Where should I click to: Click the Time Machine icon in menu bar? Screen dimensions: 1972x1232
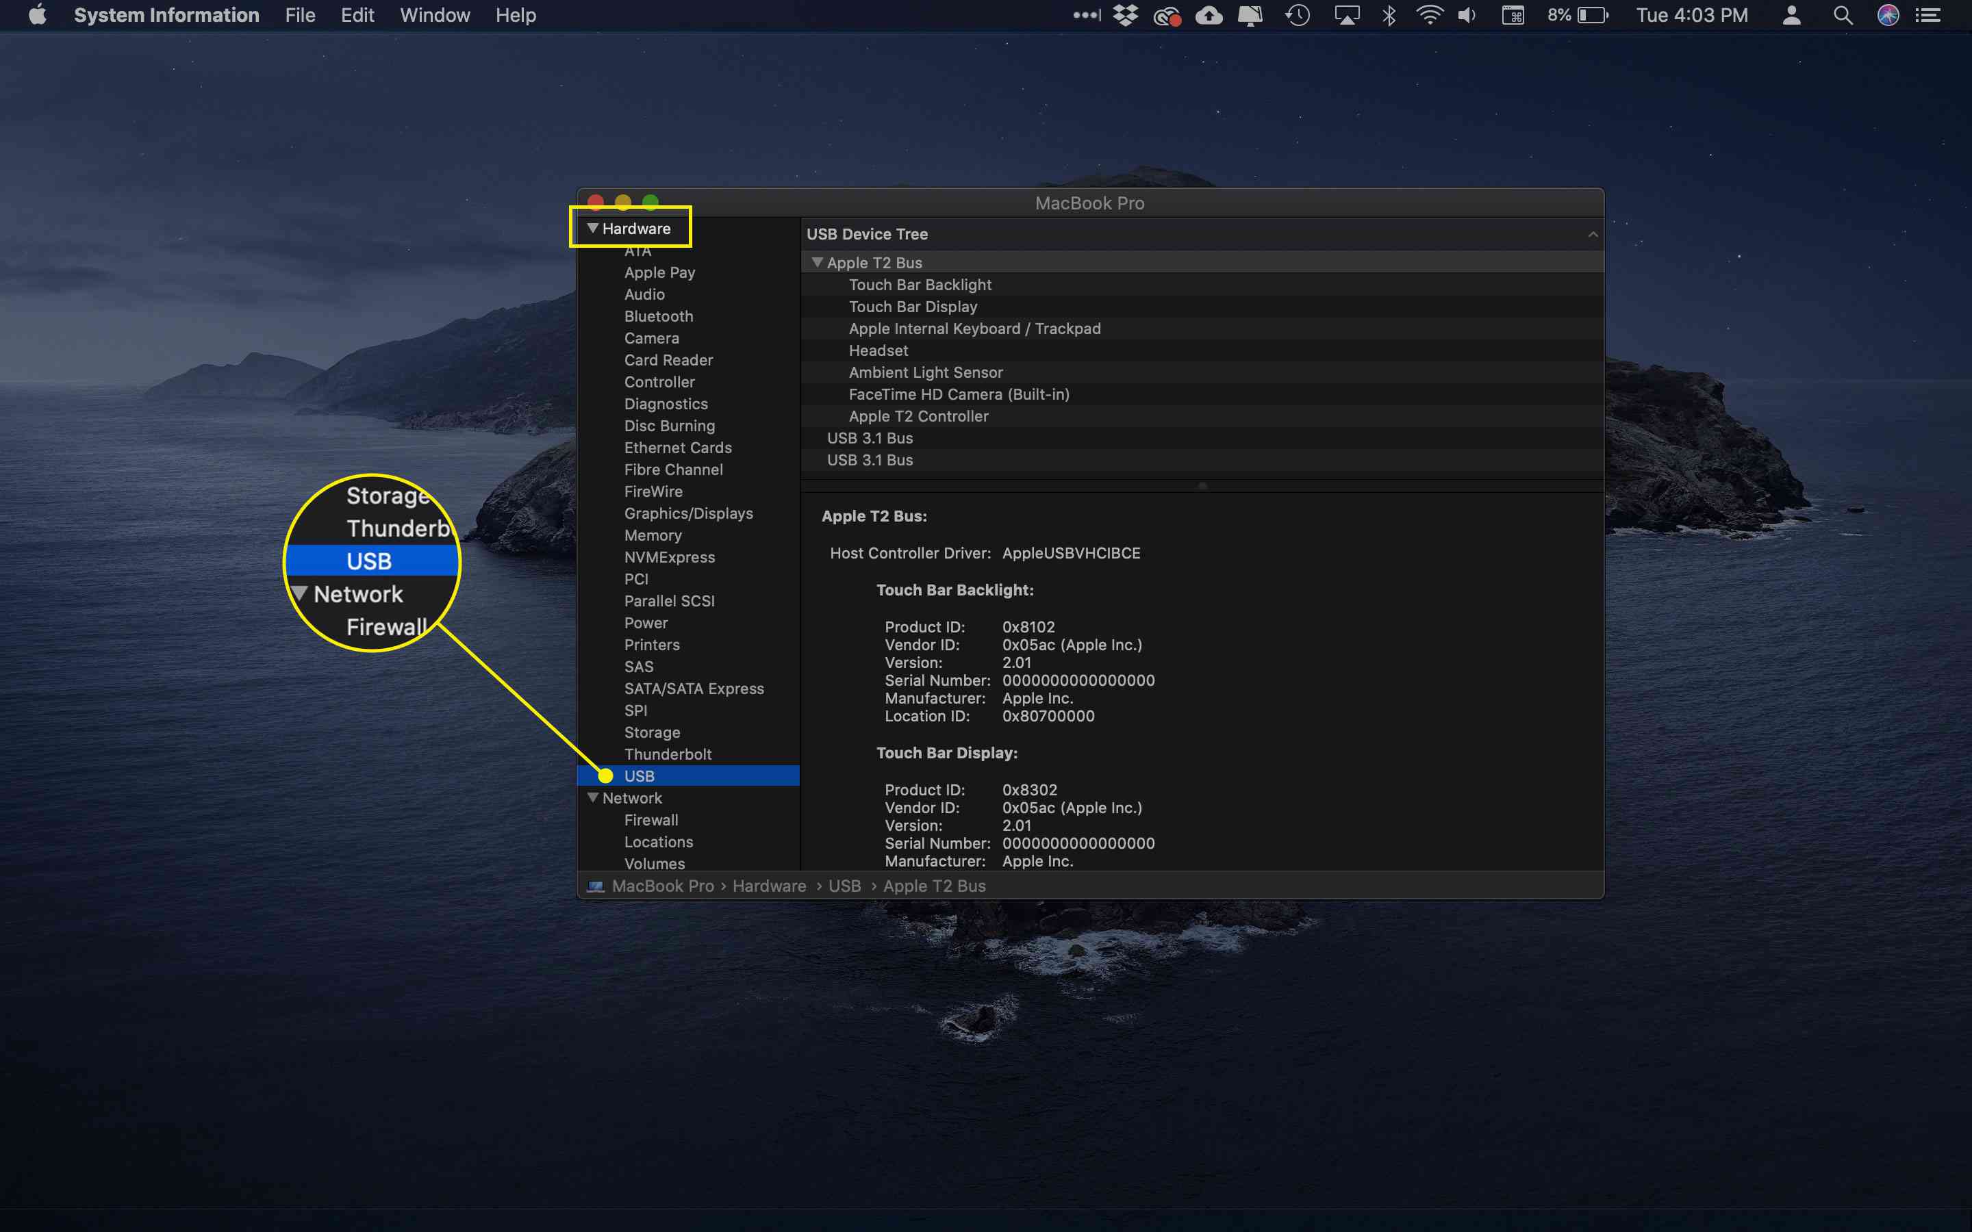[1296, 16]
